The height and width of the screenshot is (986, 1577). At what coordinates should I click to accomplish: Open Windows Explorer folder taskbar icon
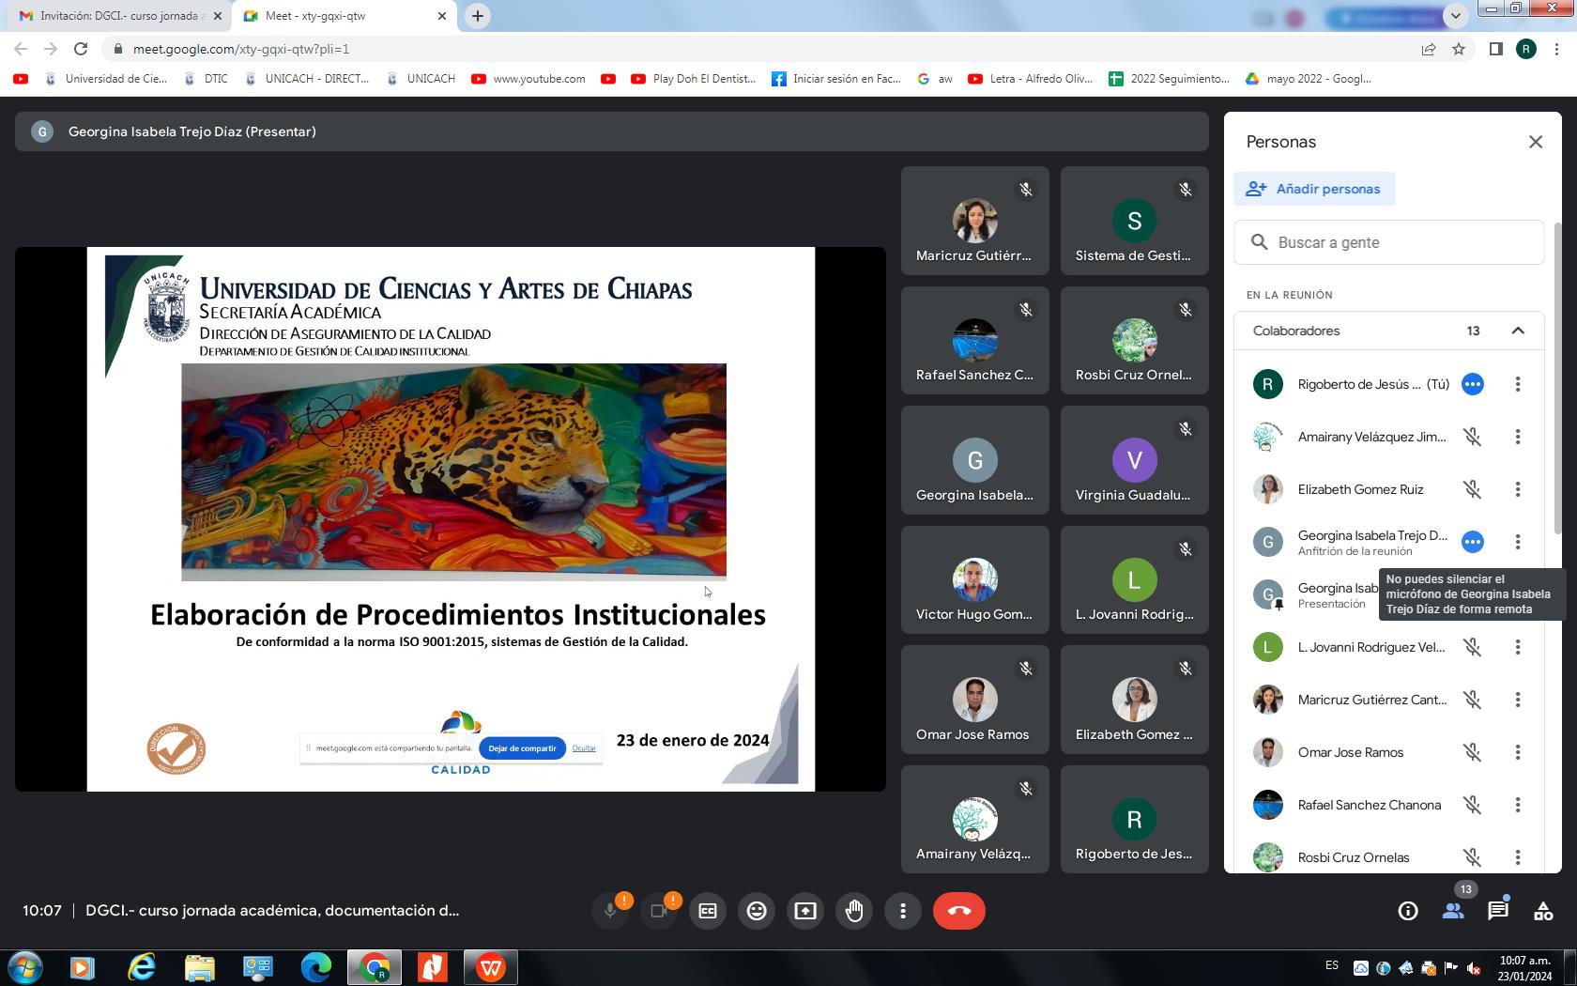click(199, 967)
